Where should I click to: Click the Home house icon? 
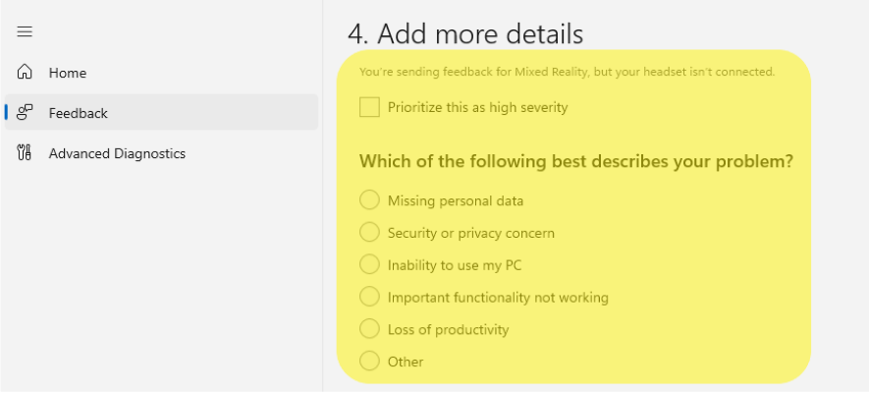coord(25,72)
